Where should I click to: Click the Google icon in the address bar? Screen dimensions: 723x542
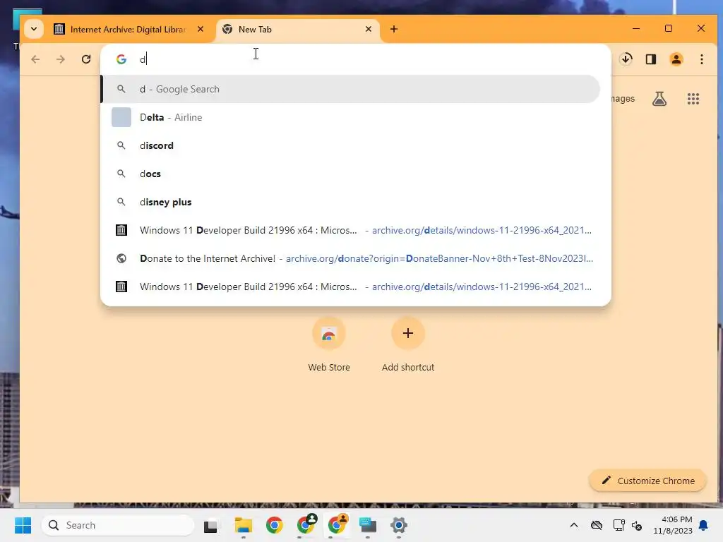tap(121, 59)
